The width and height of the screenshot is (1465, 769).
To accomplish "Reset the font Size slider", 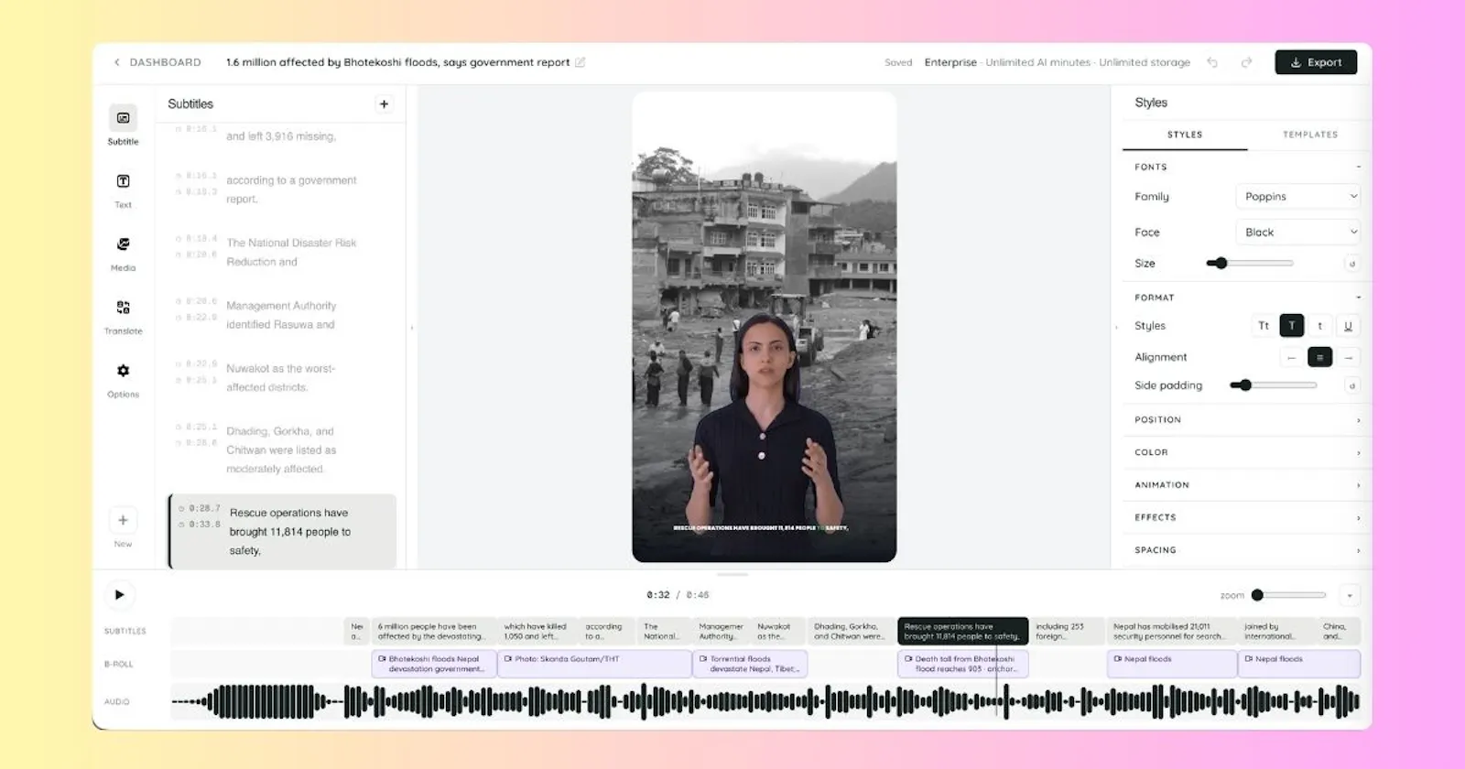I will (1351, 264).
